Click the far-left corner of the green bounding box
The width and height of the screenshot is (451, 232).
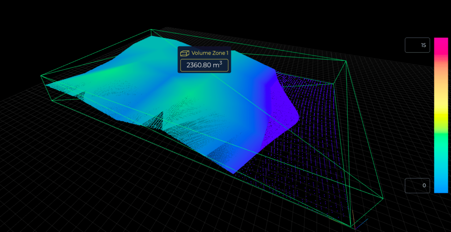[41, 76]
